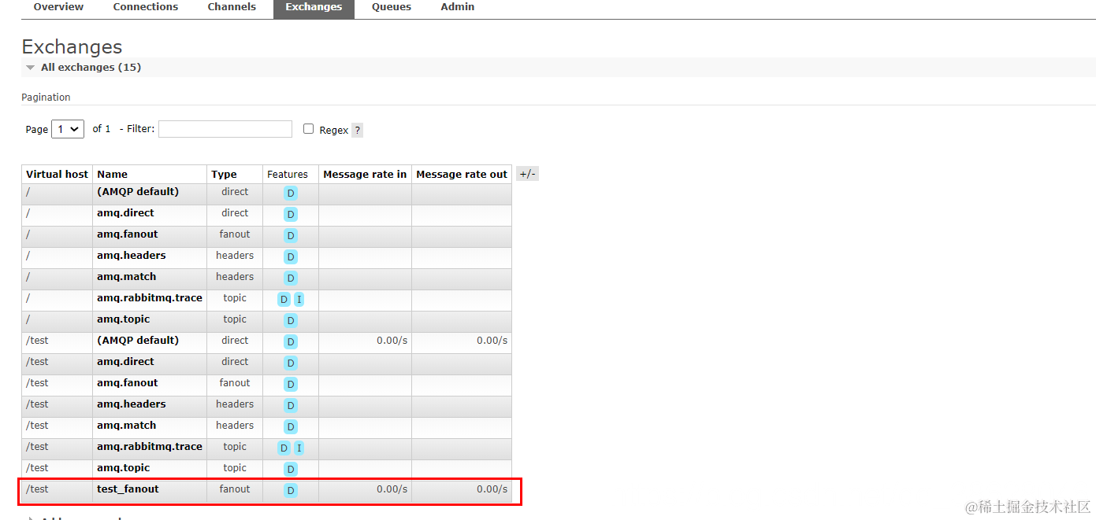Click 0.00/s rate out for /test (AMQP default)

(x=492, y=341)
